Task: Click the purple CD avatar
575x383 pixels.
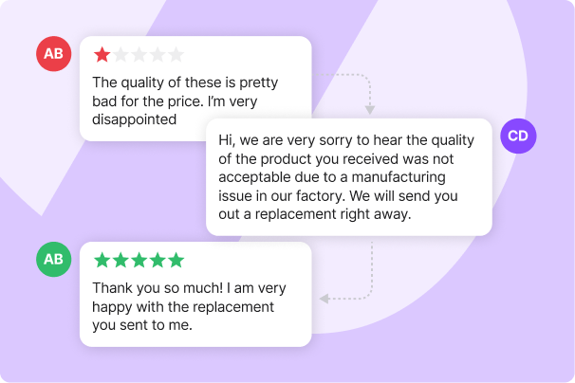Action: [x=518, y=136]
